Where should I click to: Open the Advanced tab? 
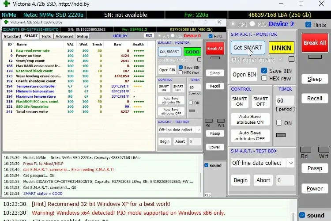click(x=64, y=36)
